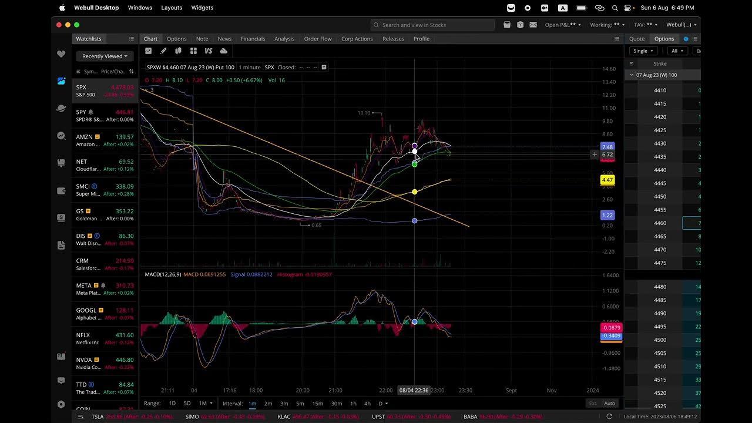
Task: Click the cube icon in top bar
Action: 520,25
